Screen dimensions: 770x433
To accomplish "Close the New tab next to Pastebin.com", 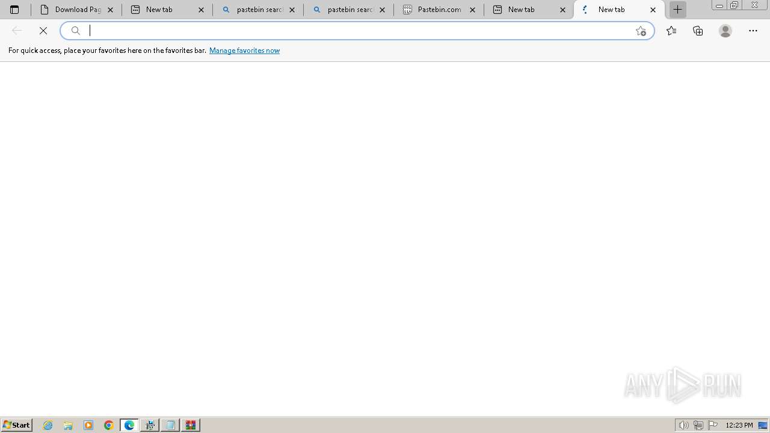I will point(562,10).
